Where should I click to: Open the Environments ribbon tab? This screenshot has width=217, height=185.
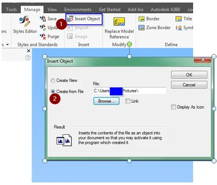(78, 10)
